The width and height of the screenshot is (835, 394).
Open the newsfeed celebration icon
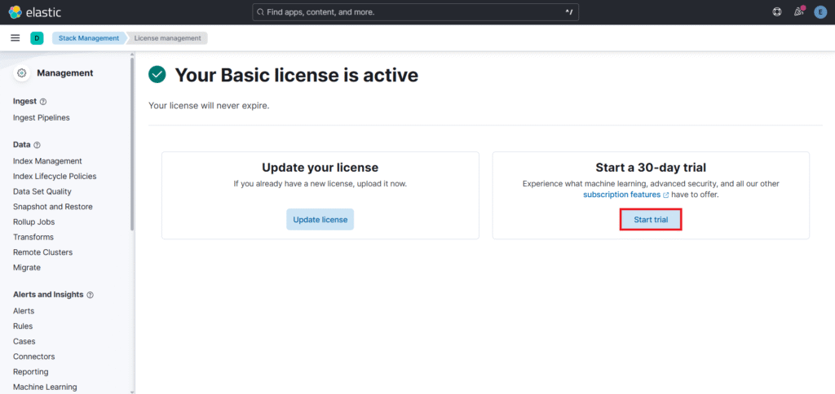[798, 11]
